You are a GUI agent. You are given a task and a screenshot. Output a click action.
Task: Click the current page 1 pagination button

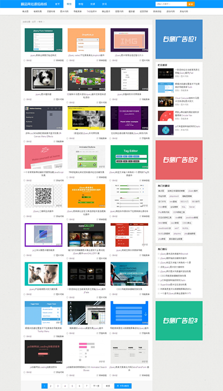click(44, 386)
